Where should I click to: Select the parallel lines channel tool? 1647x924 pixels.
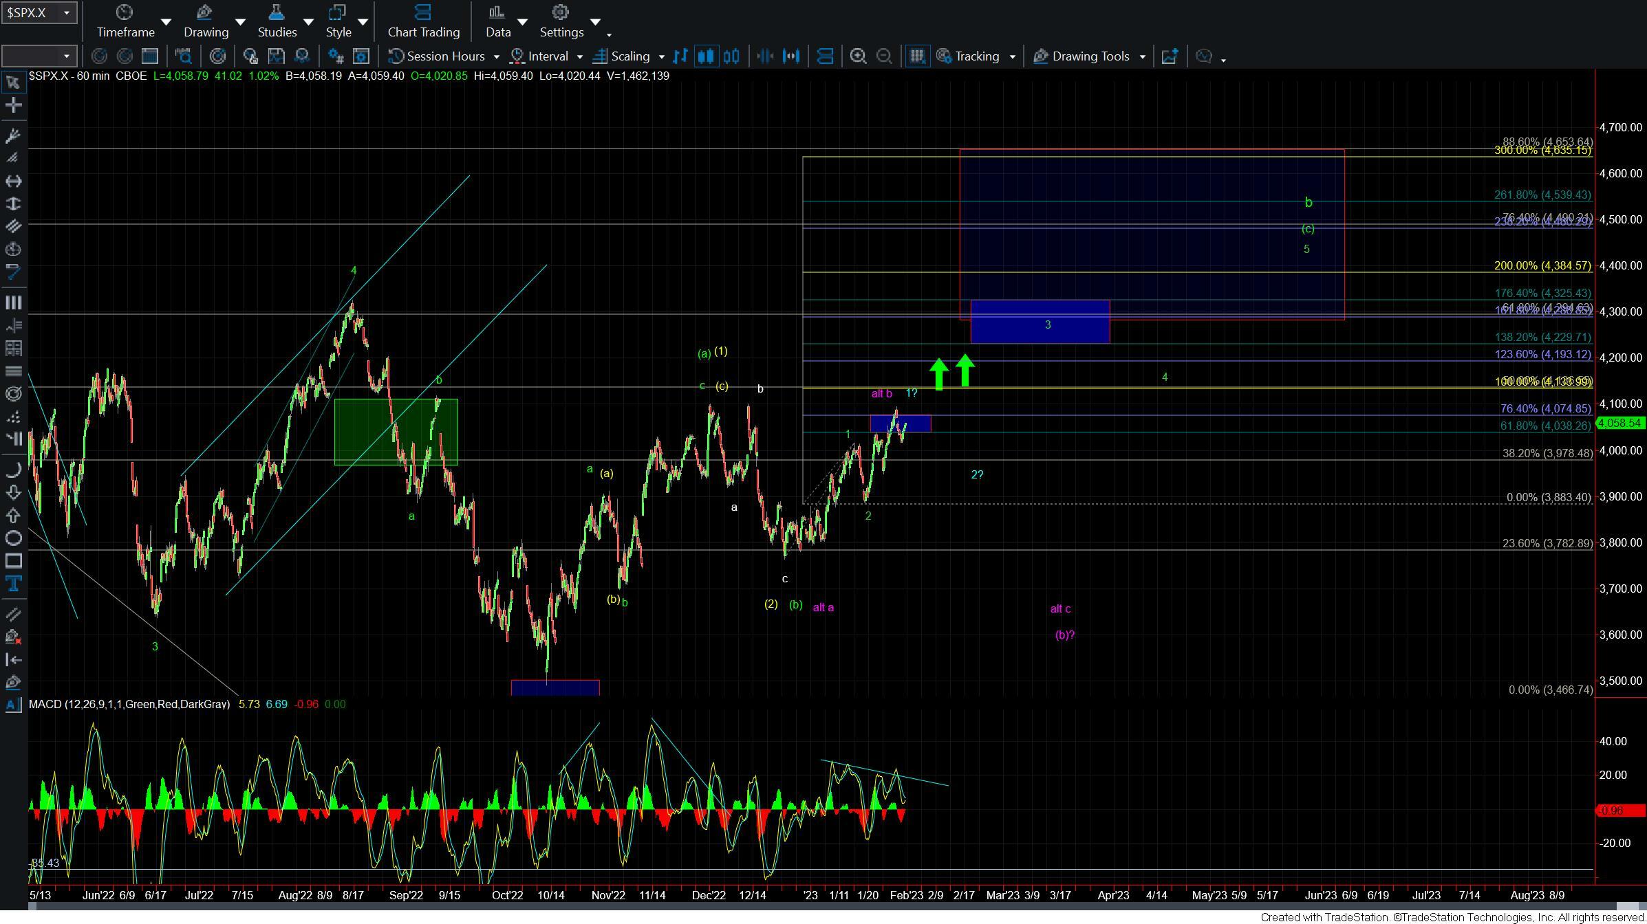[x=13, y=226]
